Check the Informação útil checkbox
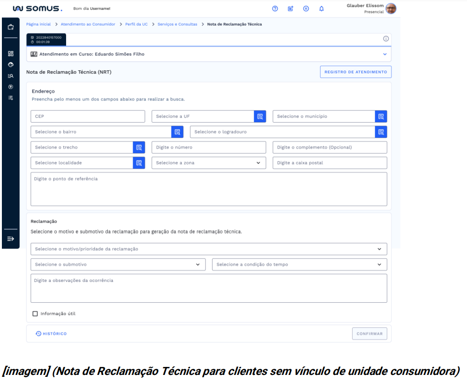 click(35, 314)
